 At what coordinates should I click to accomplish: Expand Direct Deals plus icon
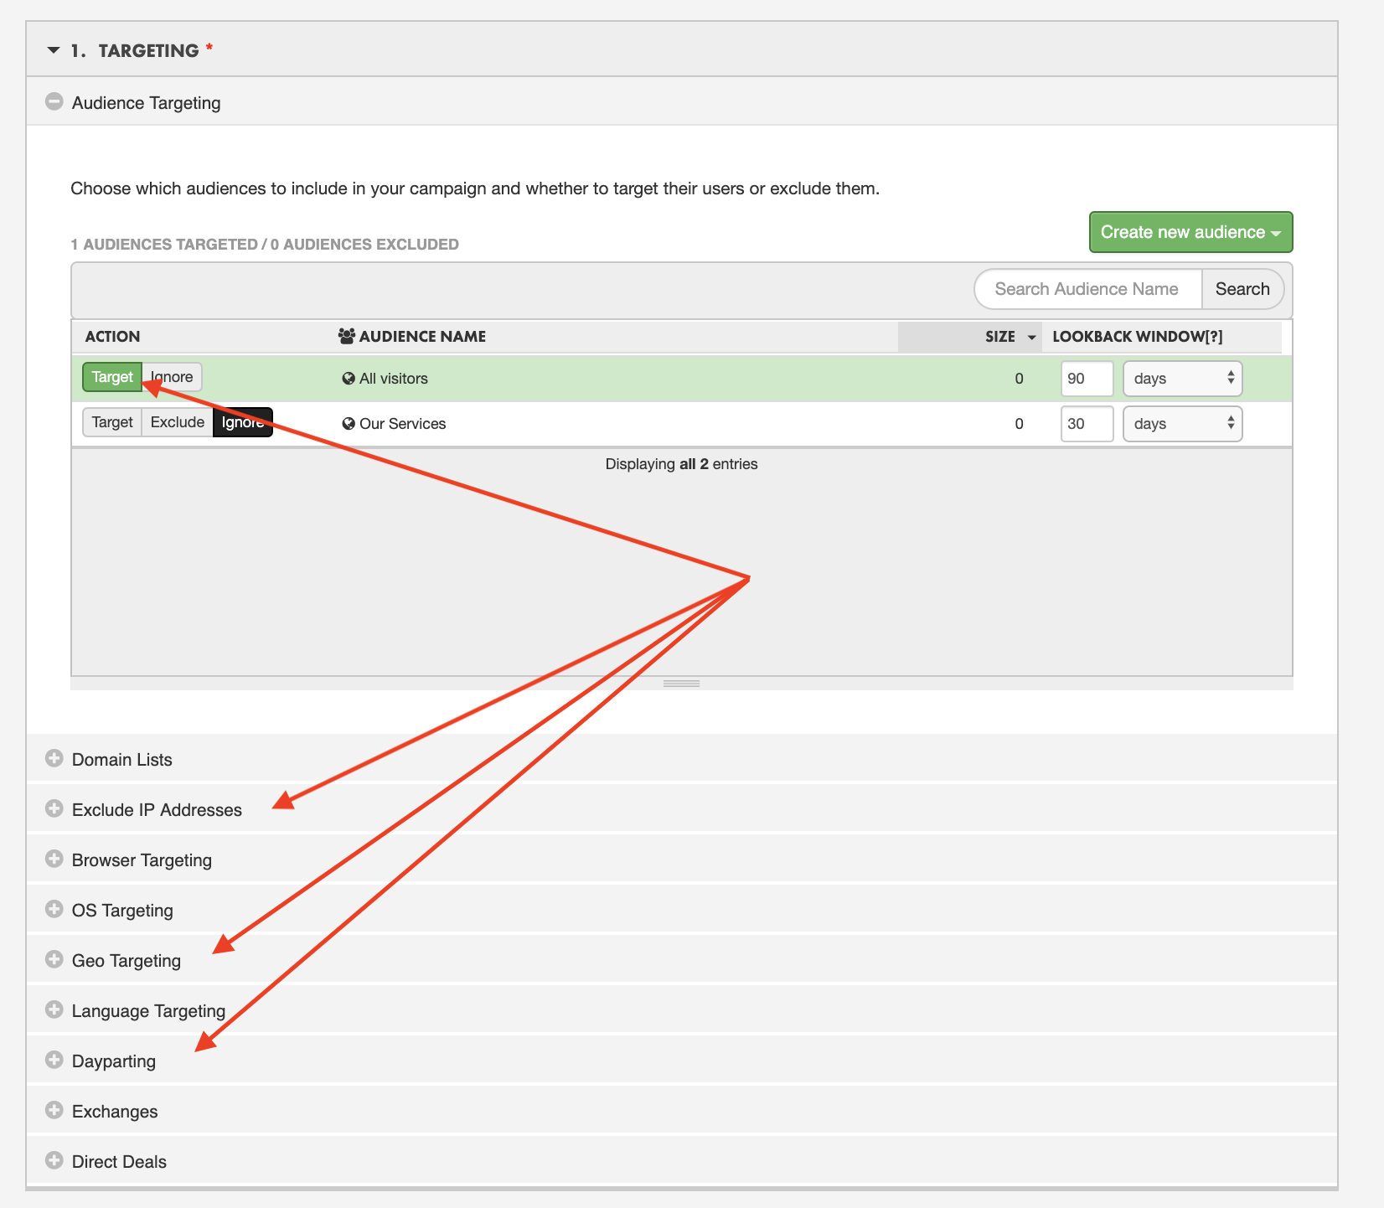[54, 1160]
